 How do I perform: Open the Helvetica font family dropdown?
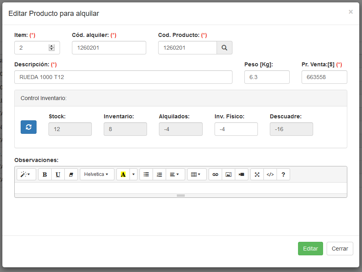tap(97, 174)
